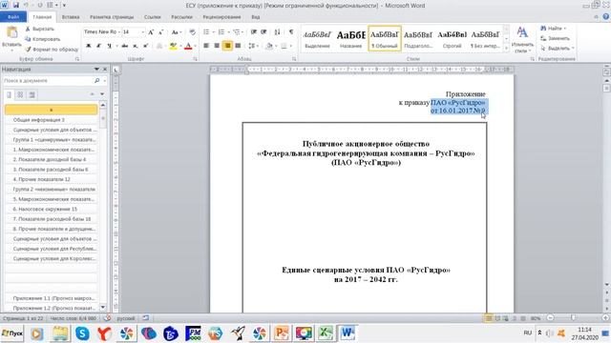Center the text
611x343 pixels.
[x=217, y=46]
